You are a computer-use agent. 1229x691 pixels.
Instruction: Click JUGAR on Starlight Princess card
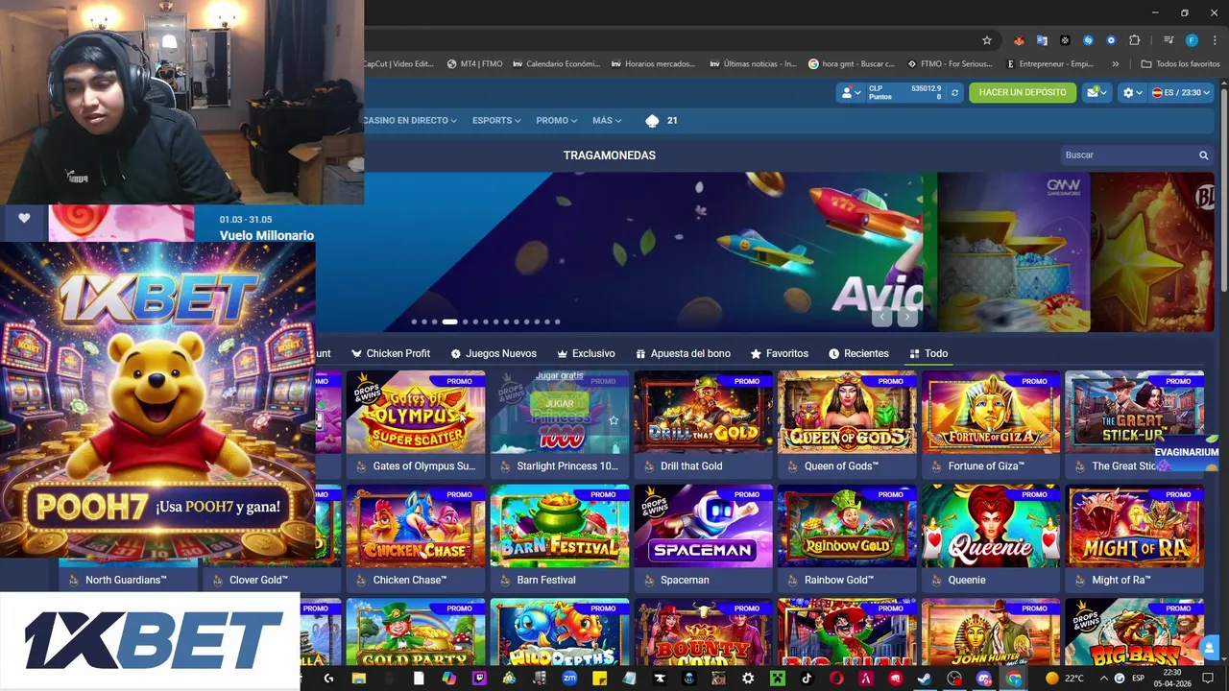click(560, 404)
